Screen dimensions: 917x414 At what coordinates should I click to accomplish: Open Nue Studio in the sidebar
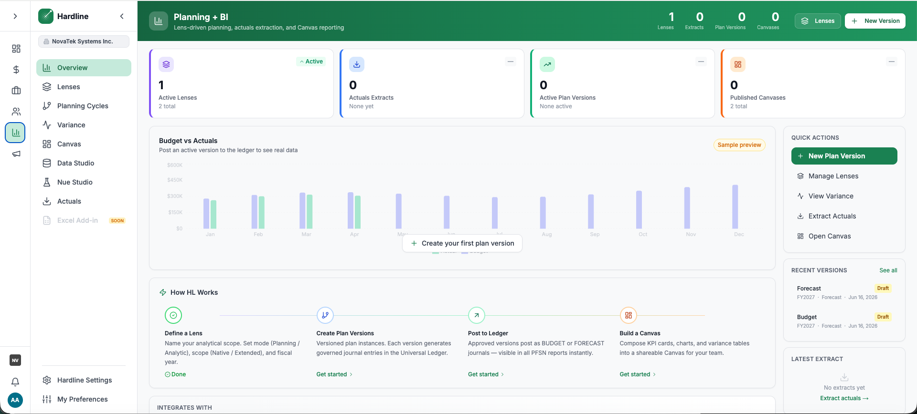84,182
